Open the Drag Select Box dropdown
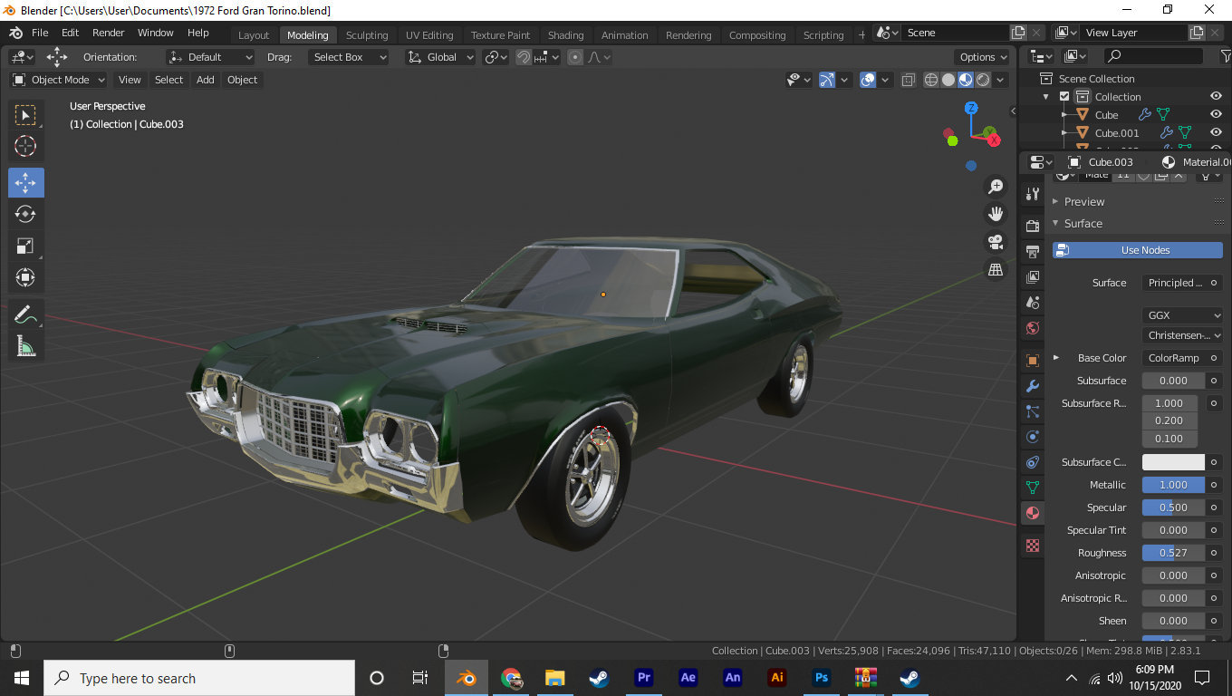This screenshot has width=1232, height=696. point(348,57)
